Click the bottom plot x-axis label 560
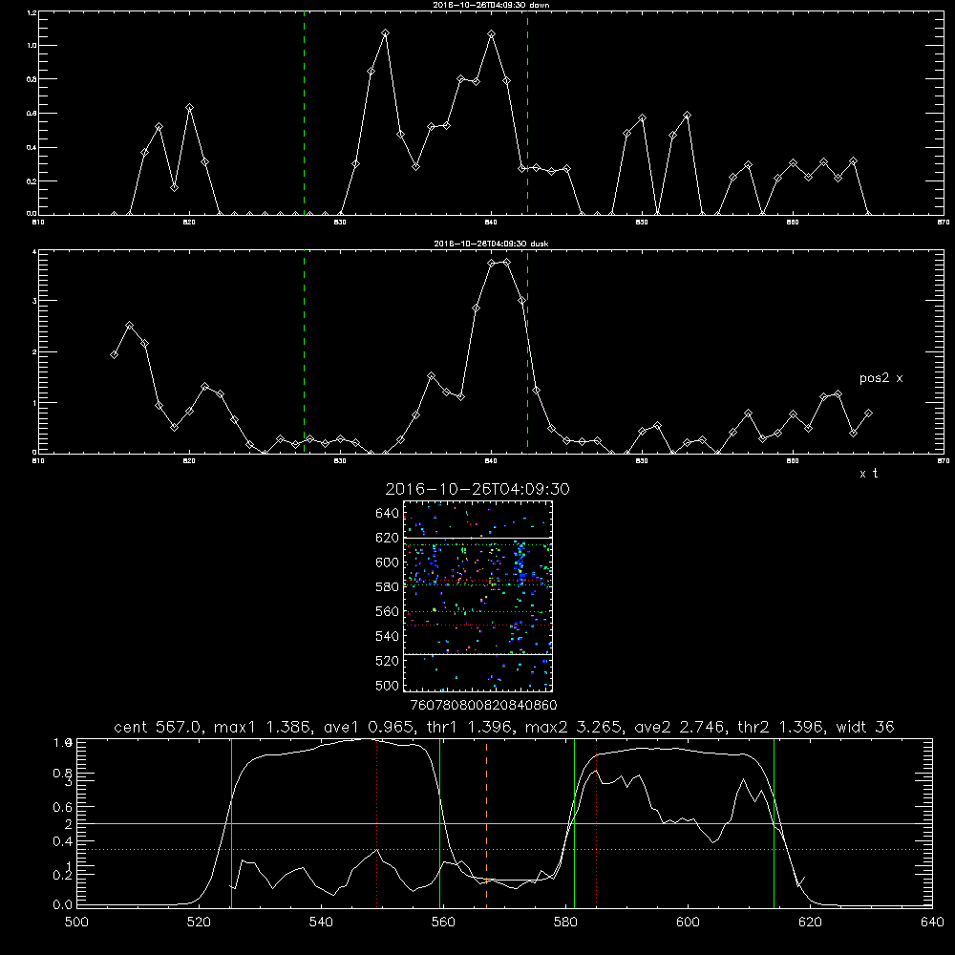Viewport: 955px width, 955px height. (443, 923)
